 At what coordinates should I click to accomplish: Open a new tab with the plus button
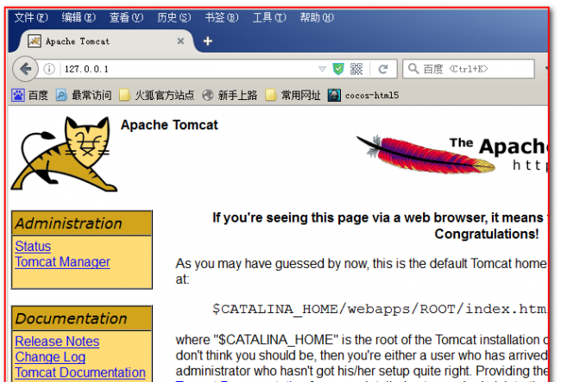tap(207, 41)
